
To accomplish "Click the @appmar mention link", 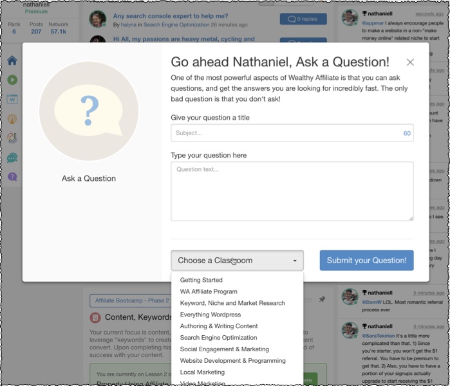I will coord(373,23).
